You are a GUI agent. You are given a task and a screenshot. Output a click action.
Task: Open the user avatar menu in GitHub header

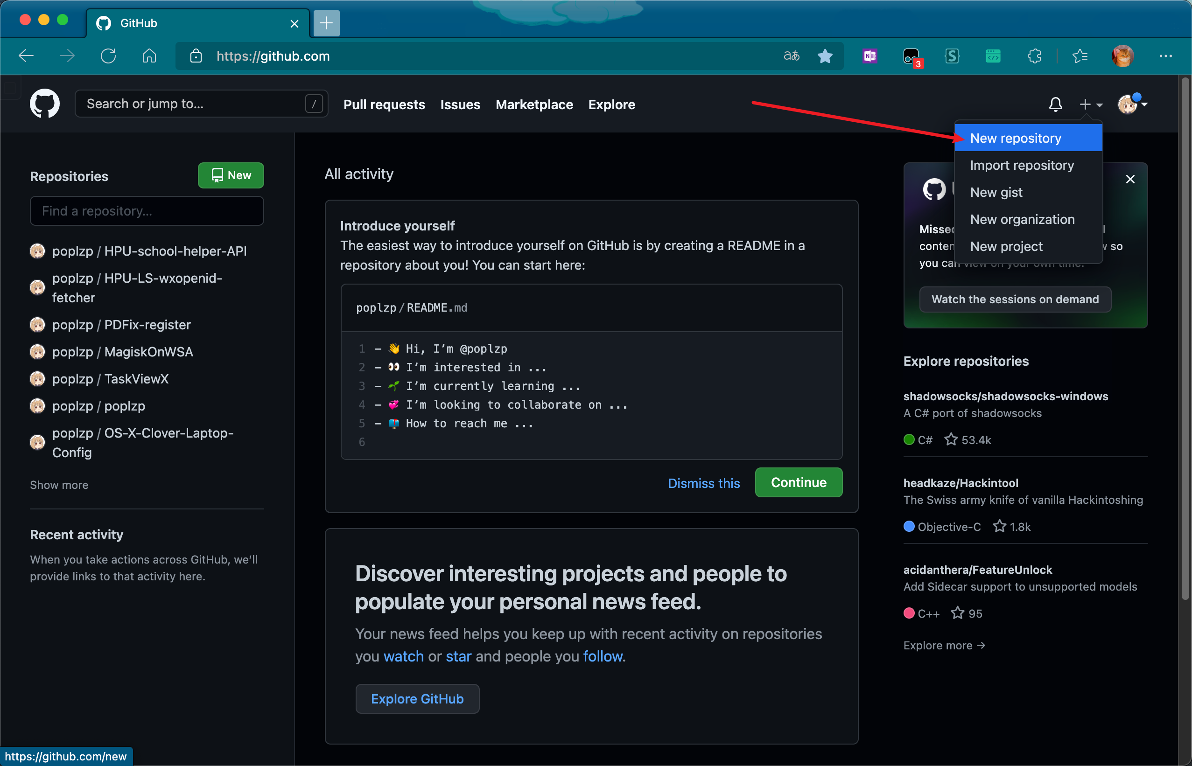(x=1132, y=104)
